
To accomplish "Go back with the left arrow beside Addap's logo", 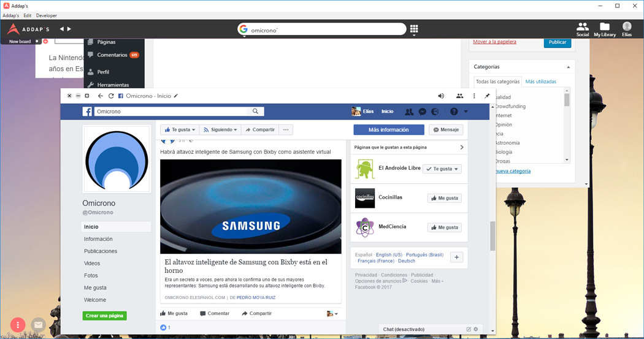I will click(x=61, y=29).
